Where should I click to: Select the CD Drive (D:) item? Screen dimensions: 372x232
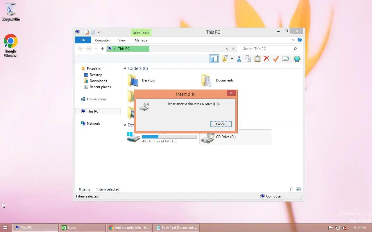pyautogui.click(x=236, y=137)
